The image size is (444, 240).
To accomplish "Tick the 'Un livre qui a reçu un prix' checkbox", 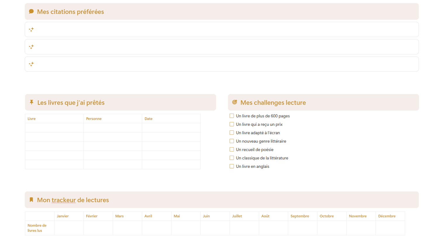I will pos(232,124).
